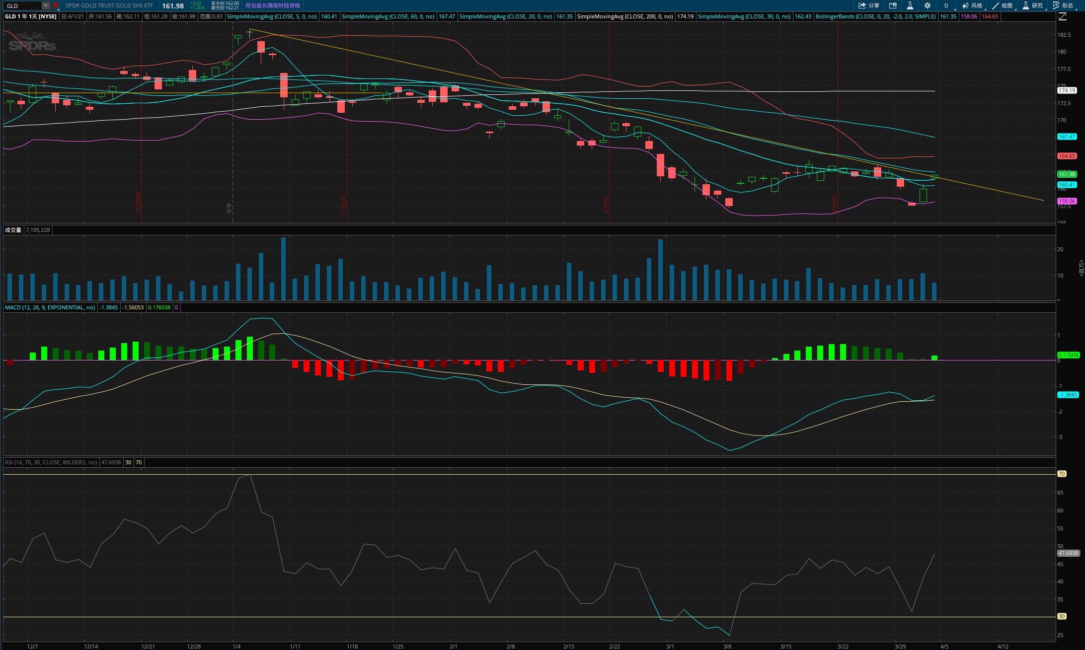Click the RSI 70 overbought level tag

click(x=1062, y=474)
